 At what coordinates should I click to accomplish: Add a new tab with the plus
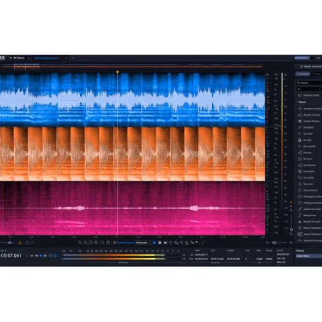(x=73, y=58)
